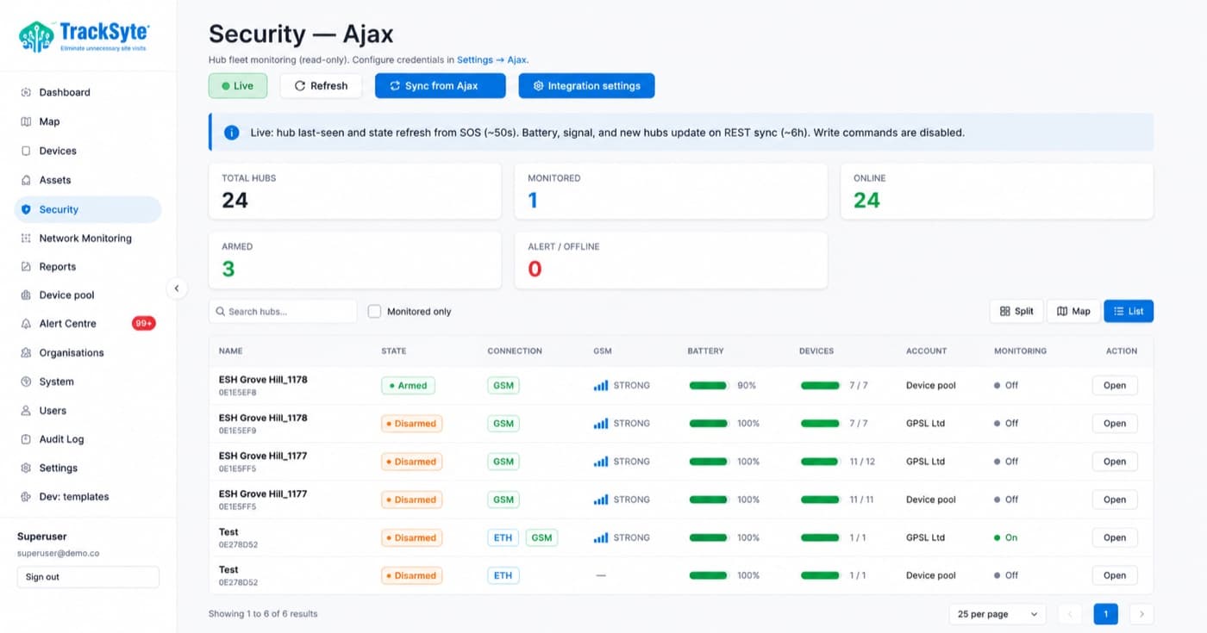Click the System sidebar icon
The image size is (1207, 633).
pyautogui.click(x=26, y=382)
